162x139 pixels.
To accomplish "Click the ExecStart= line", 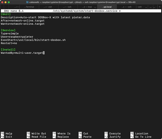I will [33, 40].
